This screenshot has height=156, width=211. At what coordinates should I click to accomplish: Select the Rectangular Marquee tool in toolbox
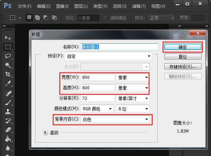pyautogui.click(x=8, y=47)
